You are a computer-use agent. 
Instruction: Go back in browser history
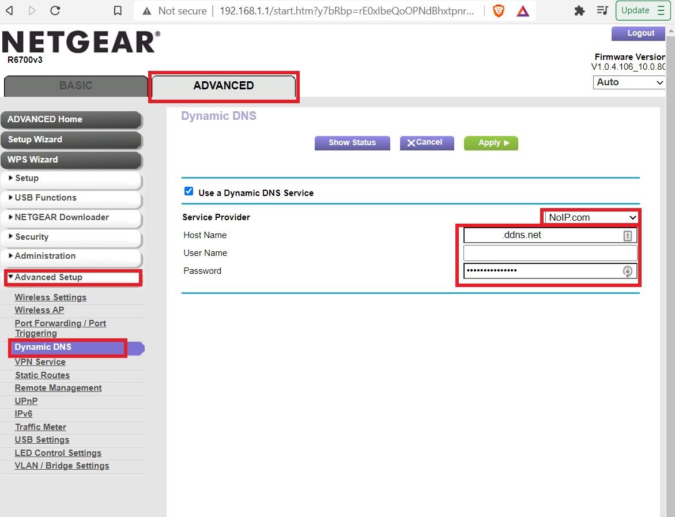pyautogui.click(x=9, y=10)
